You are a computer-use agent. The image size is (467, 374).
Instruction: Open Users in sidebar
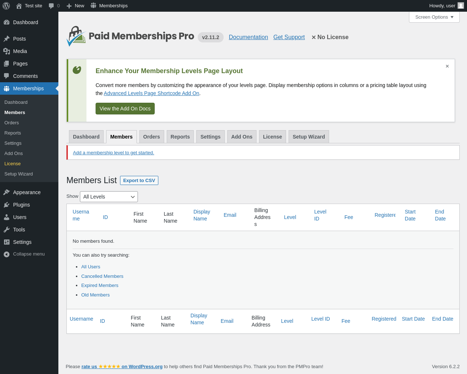click(x=29, y=217)
